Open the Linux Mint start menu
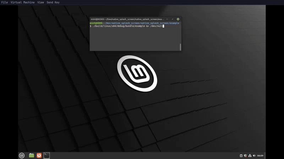Image resolution: width=284 pixels, height=159 pixels. [x=22, y=155]
